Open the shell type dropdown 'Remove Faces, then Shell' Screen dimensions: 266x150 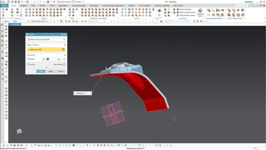46,40
